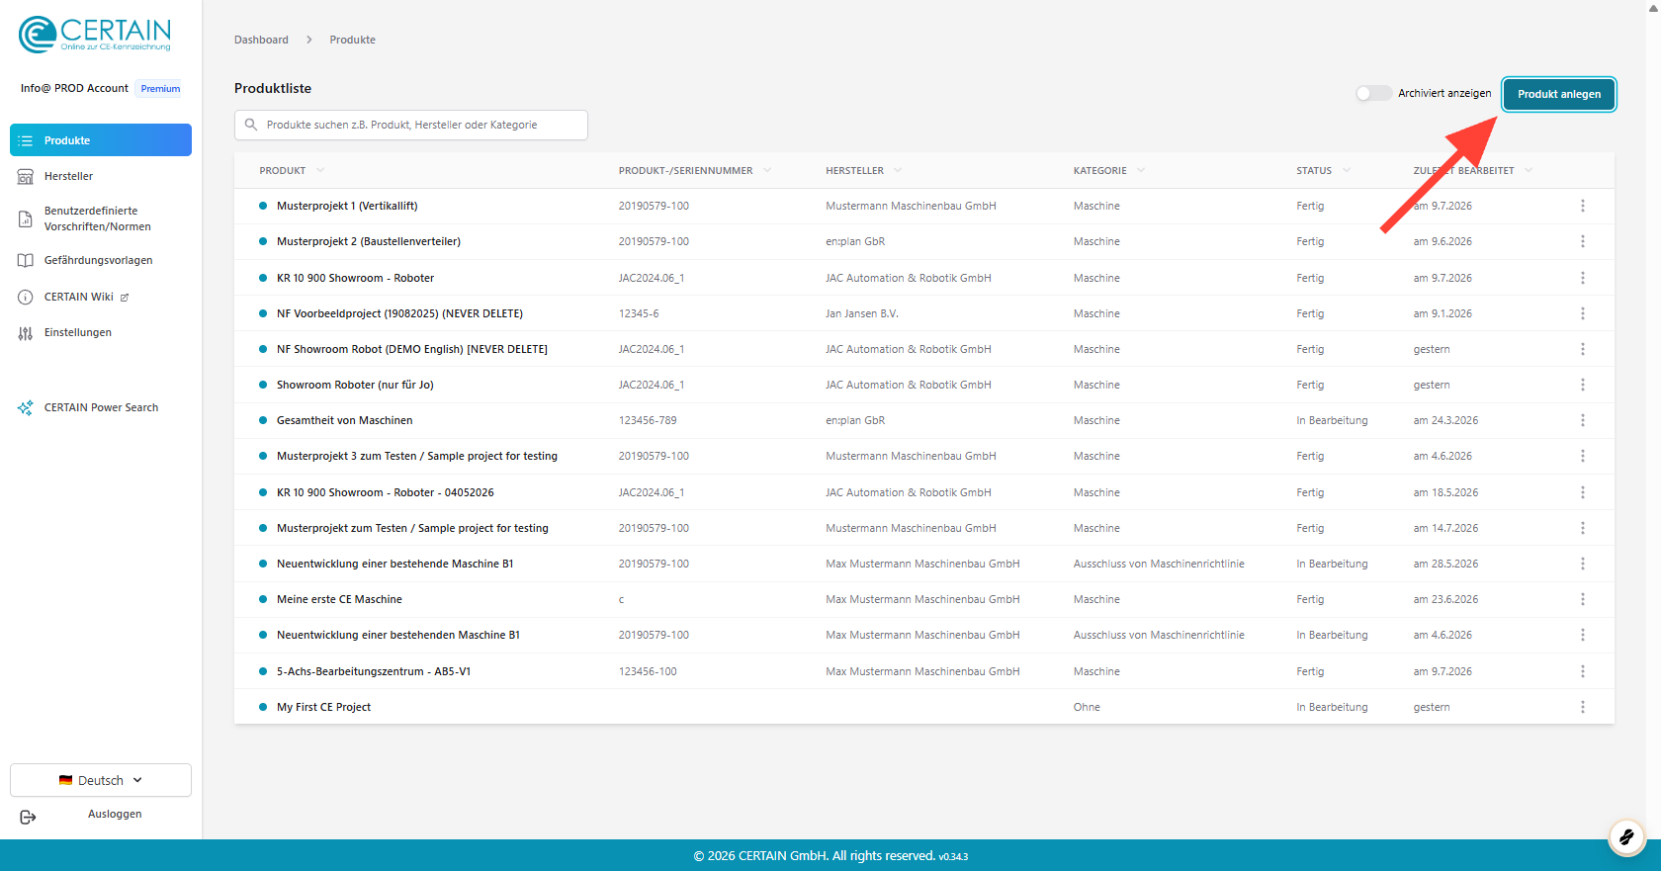Click the search magnifier icon
Viewport: 1661px width, 871px height.
pos(251,125)
